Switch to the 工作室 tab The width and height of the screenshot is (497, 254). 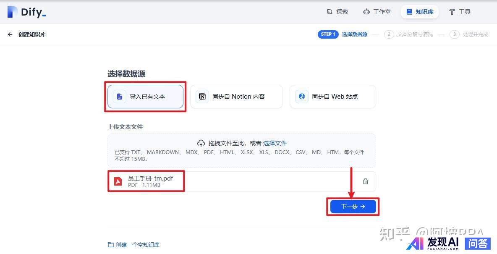(x=377, y=12)
